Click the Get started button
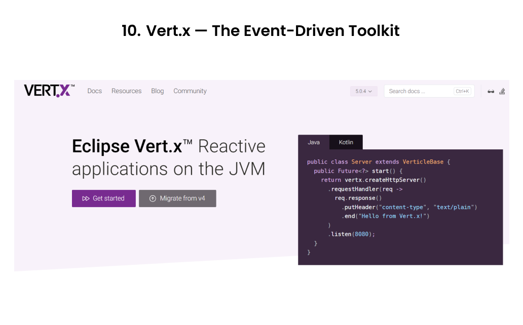This screenshot has height=325, width=523. (x=103, y=198)
